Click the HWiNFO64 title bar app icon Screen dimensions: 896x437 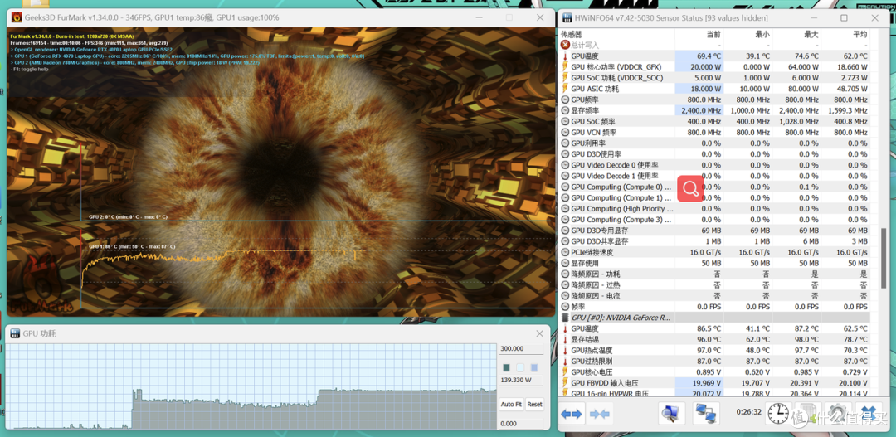tap(568, 17)
